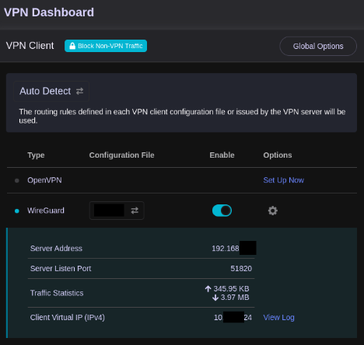Disable the WireGuard enable toggle
This screenshot has height=345, width=364.
pyautogui.click(x=222, y=211)
